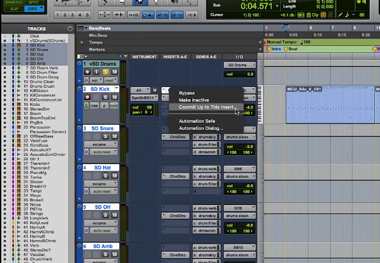The height and width of the screenshot is (263, 380).
Task: Click the blue freeze icon on SD Hat
Action: tap(86, 191)
